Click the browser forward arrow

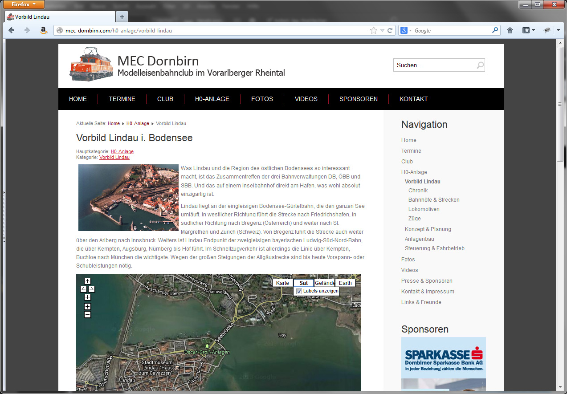[x=27, y=31]
